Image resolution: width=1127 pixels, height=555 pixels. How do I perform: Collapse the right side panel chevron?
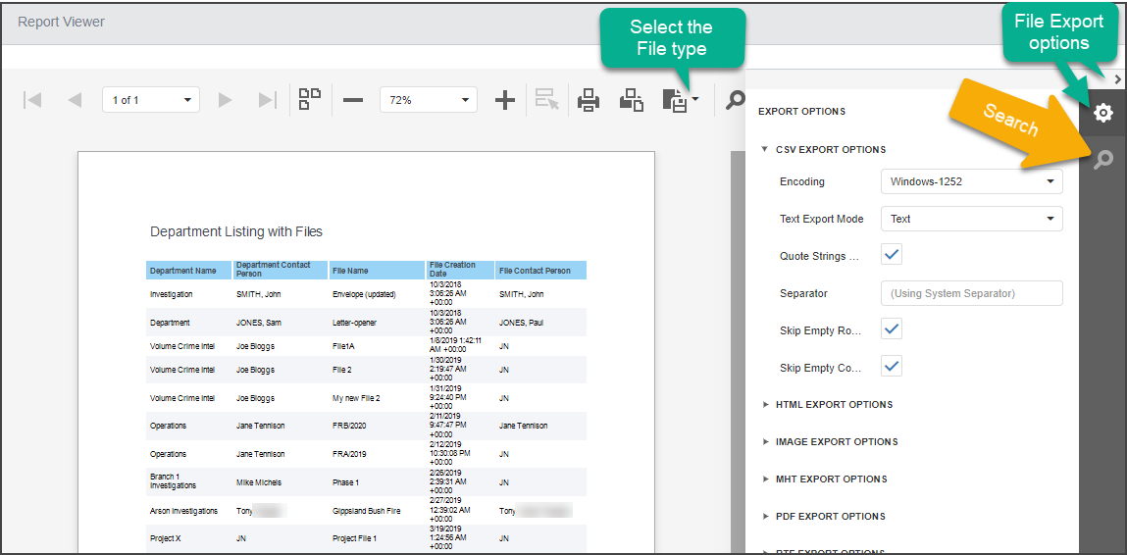(x=1117, y=78)
